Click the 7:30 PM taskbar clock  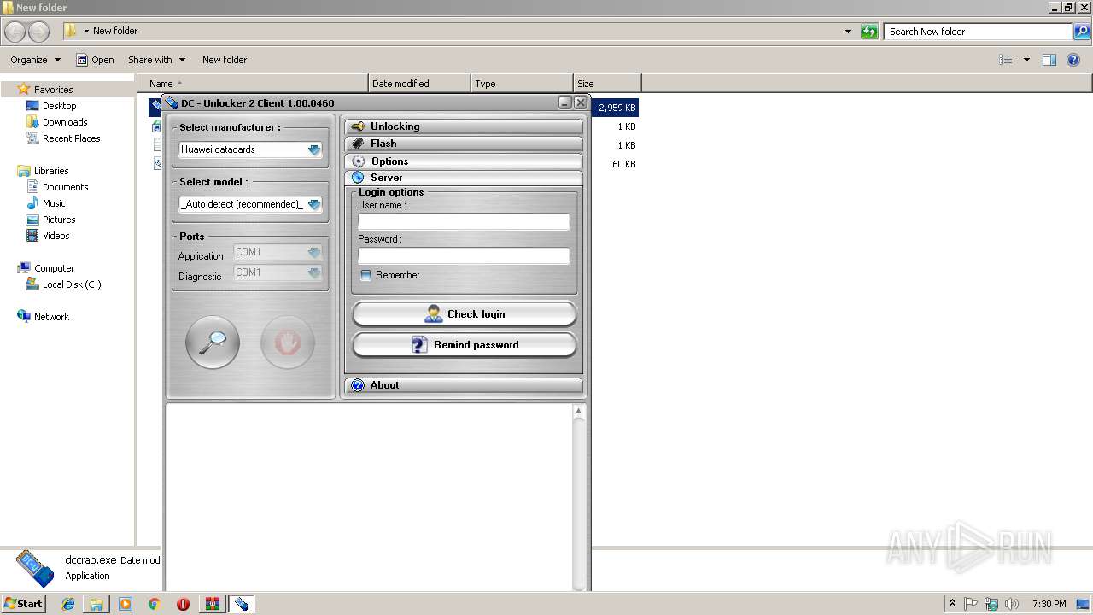[1049, 604]
